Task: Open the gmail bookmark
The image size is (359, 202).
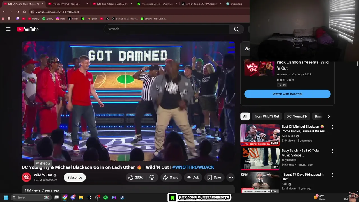Action: [x=92, y=19]
